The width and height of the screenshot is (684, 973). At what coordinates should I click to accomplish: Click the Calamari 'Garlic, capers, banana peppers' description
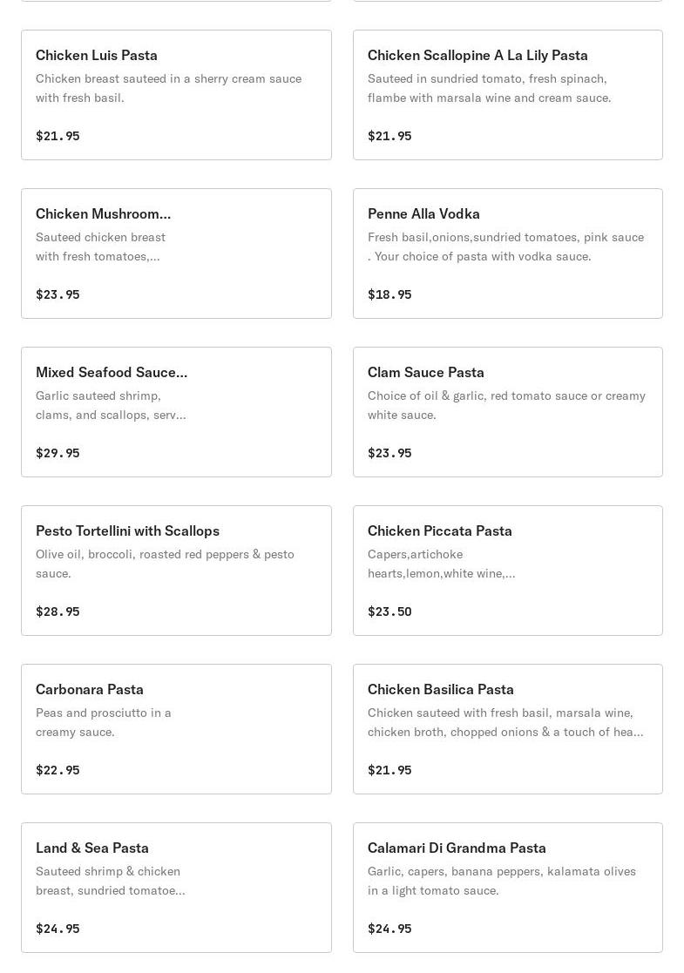[501, 881]
